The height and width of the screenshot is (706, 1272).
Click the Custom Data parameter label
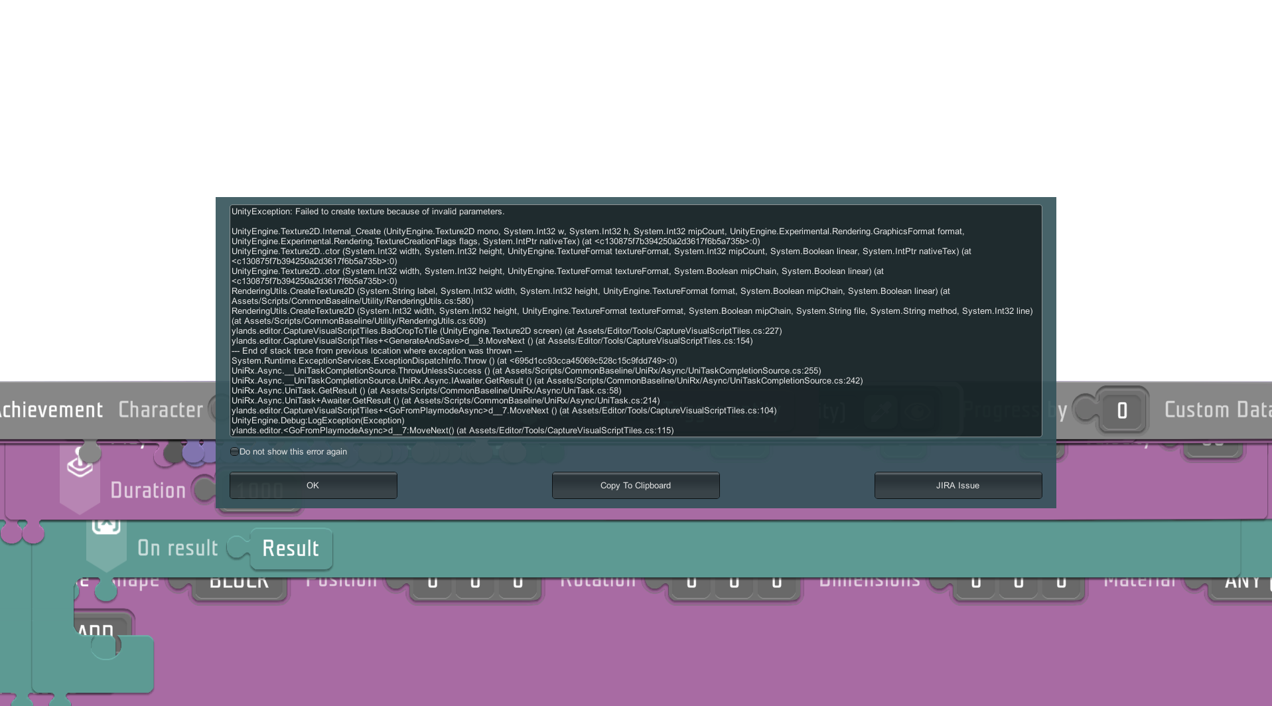(1218, 410)
